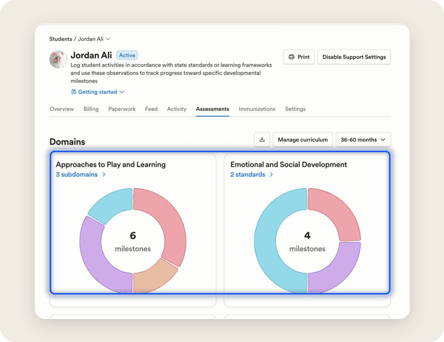Click the 6 milestones chart center
The height and width of the screenshot is (342, 444).
[133, 242]
